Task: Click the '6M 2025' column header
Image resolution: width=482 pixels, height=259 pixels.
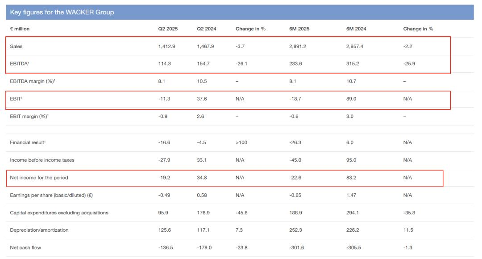Action: point(299,29)
